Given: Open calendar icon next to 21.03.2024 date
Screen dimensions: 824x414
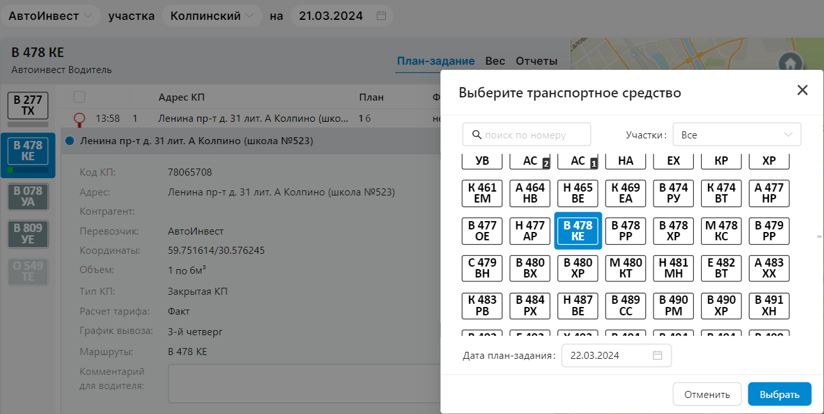Looking at the screenshot, I should [381, 16].
